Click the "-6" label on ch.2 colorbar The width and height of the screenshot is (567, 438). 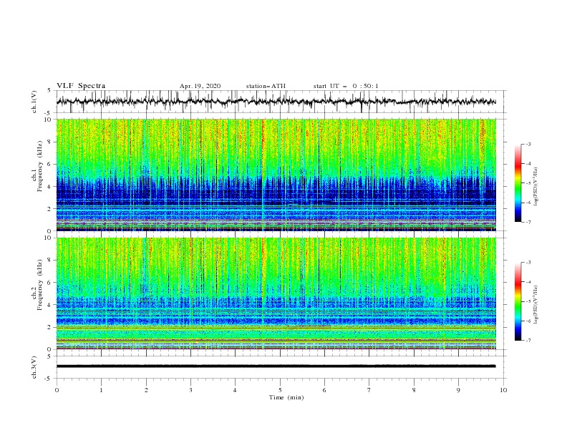pos(528,321)
